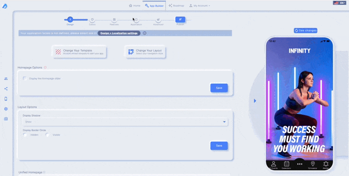Jump to the Features step
This screenshot has height=176, width=349.
point(114,20)
